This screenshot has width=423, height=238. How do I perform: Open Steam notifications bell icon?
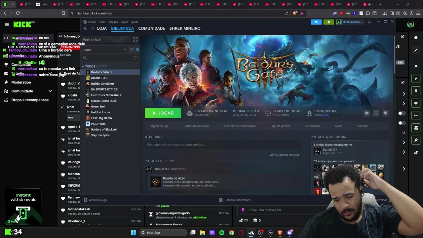click(x=328, y=22)
